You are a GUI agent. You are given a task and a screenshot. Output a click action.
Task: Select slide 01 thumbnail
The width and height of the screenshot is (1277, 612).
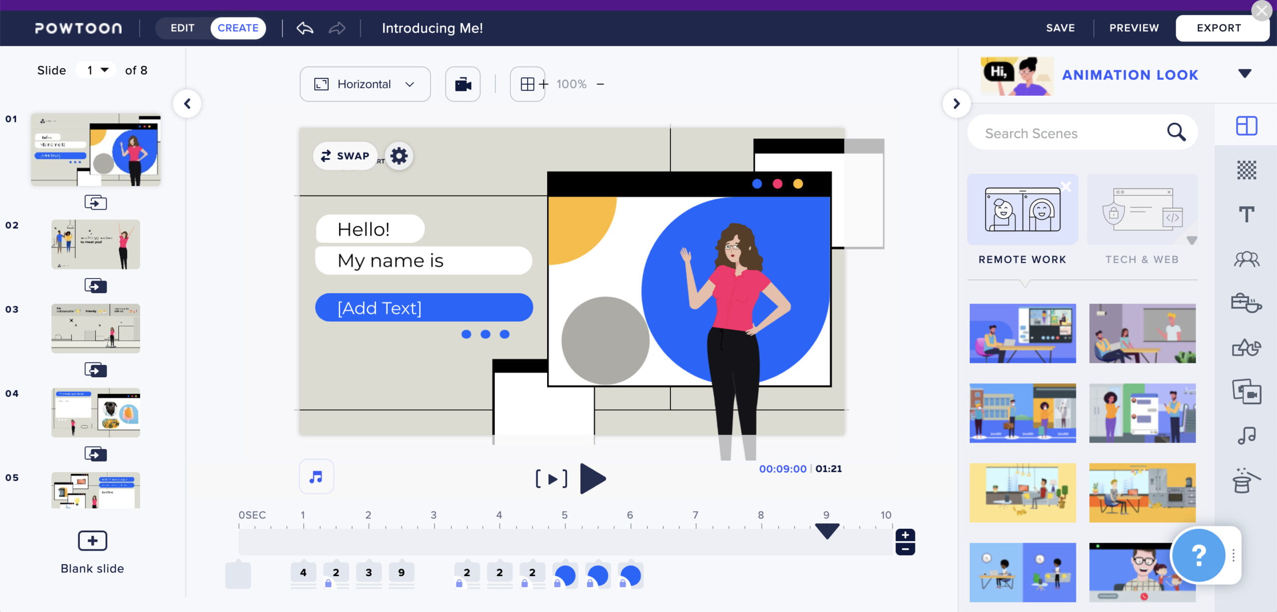(95, 150)
